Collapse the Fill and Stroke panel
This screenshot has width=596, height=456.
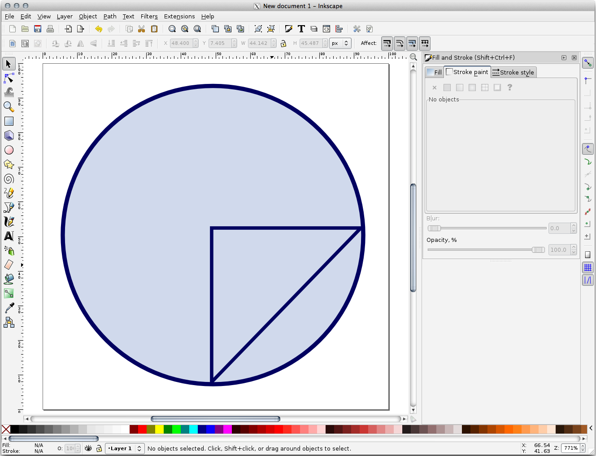[564, 57]
